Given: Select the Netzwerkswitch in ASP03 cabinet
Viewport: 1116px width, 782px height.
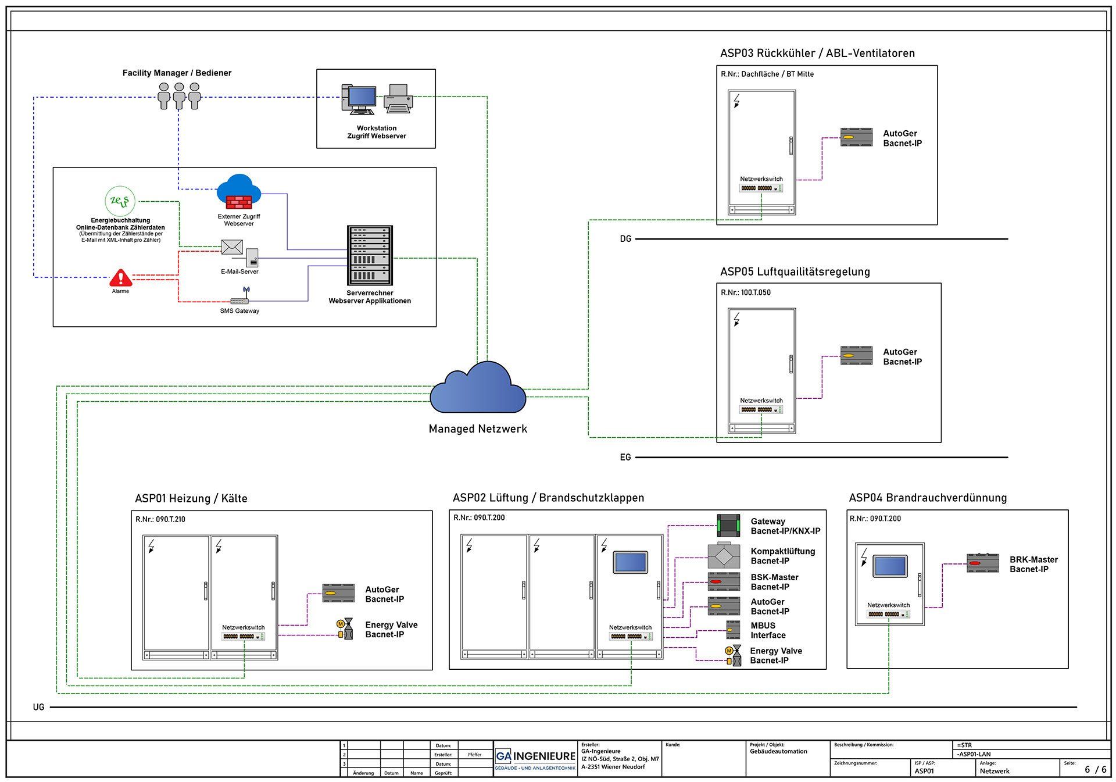Looking at the screenshot, I should (761, 188).
